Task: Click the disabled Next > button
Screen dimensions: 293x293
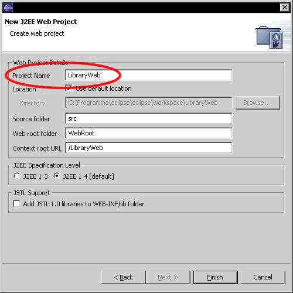Action: (168, 277)
